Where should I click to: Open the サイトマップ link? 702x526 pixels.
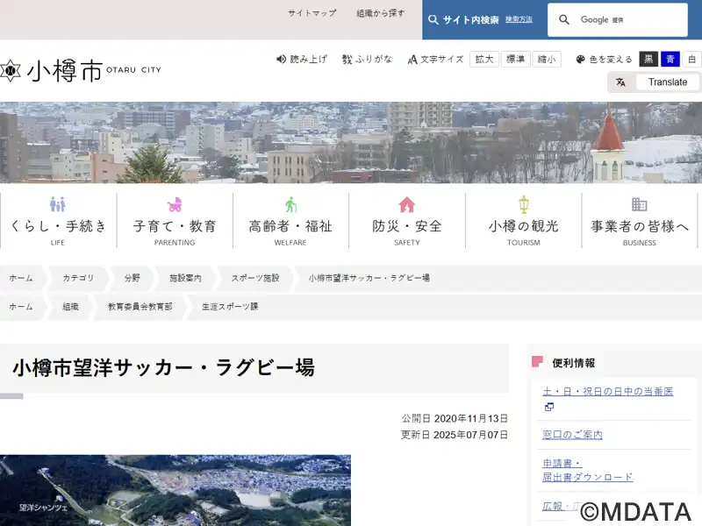(x=312, y=14)
